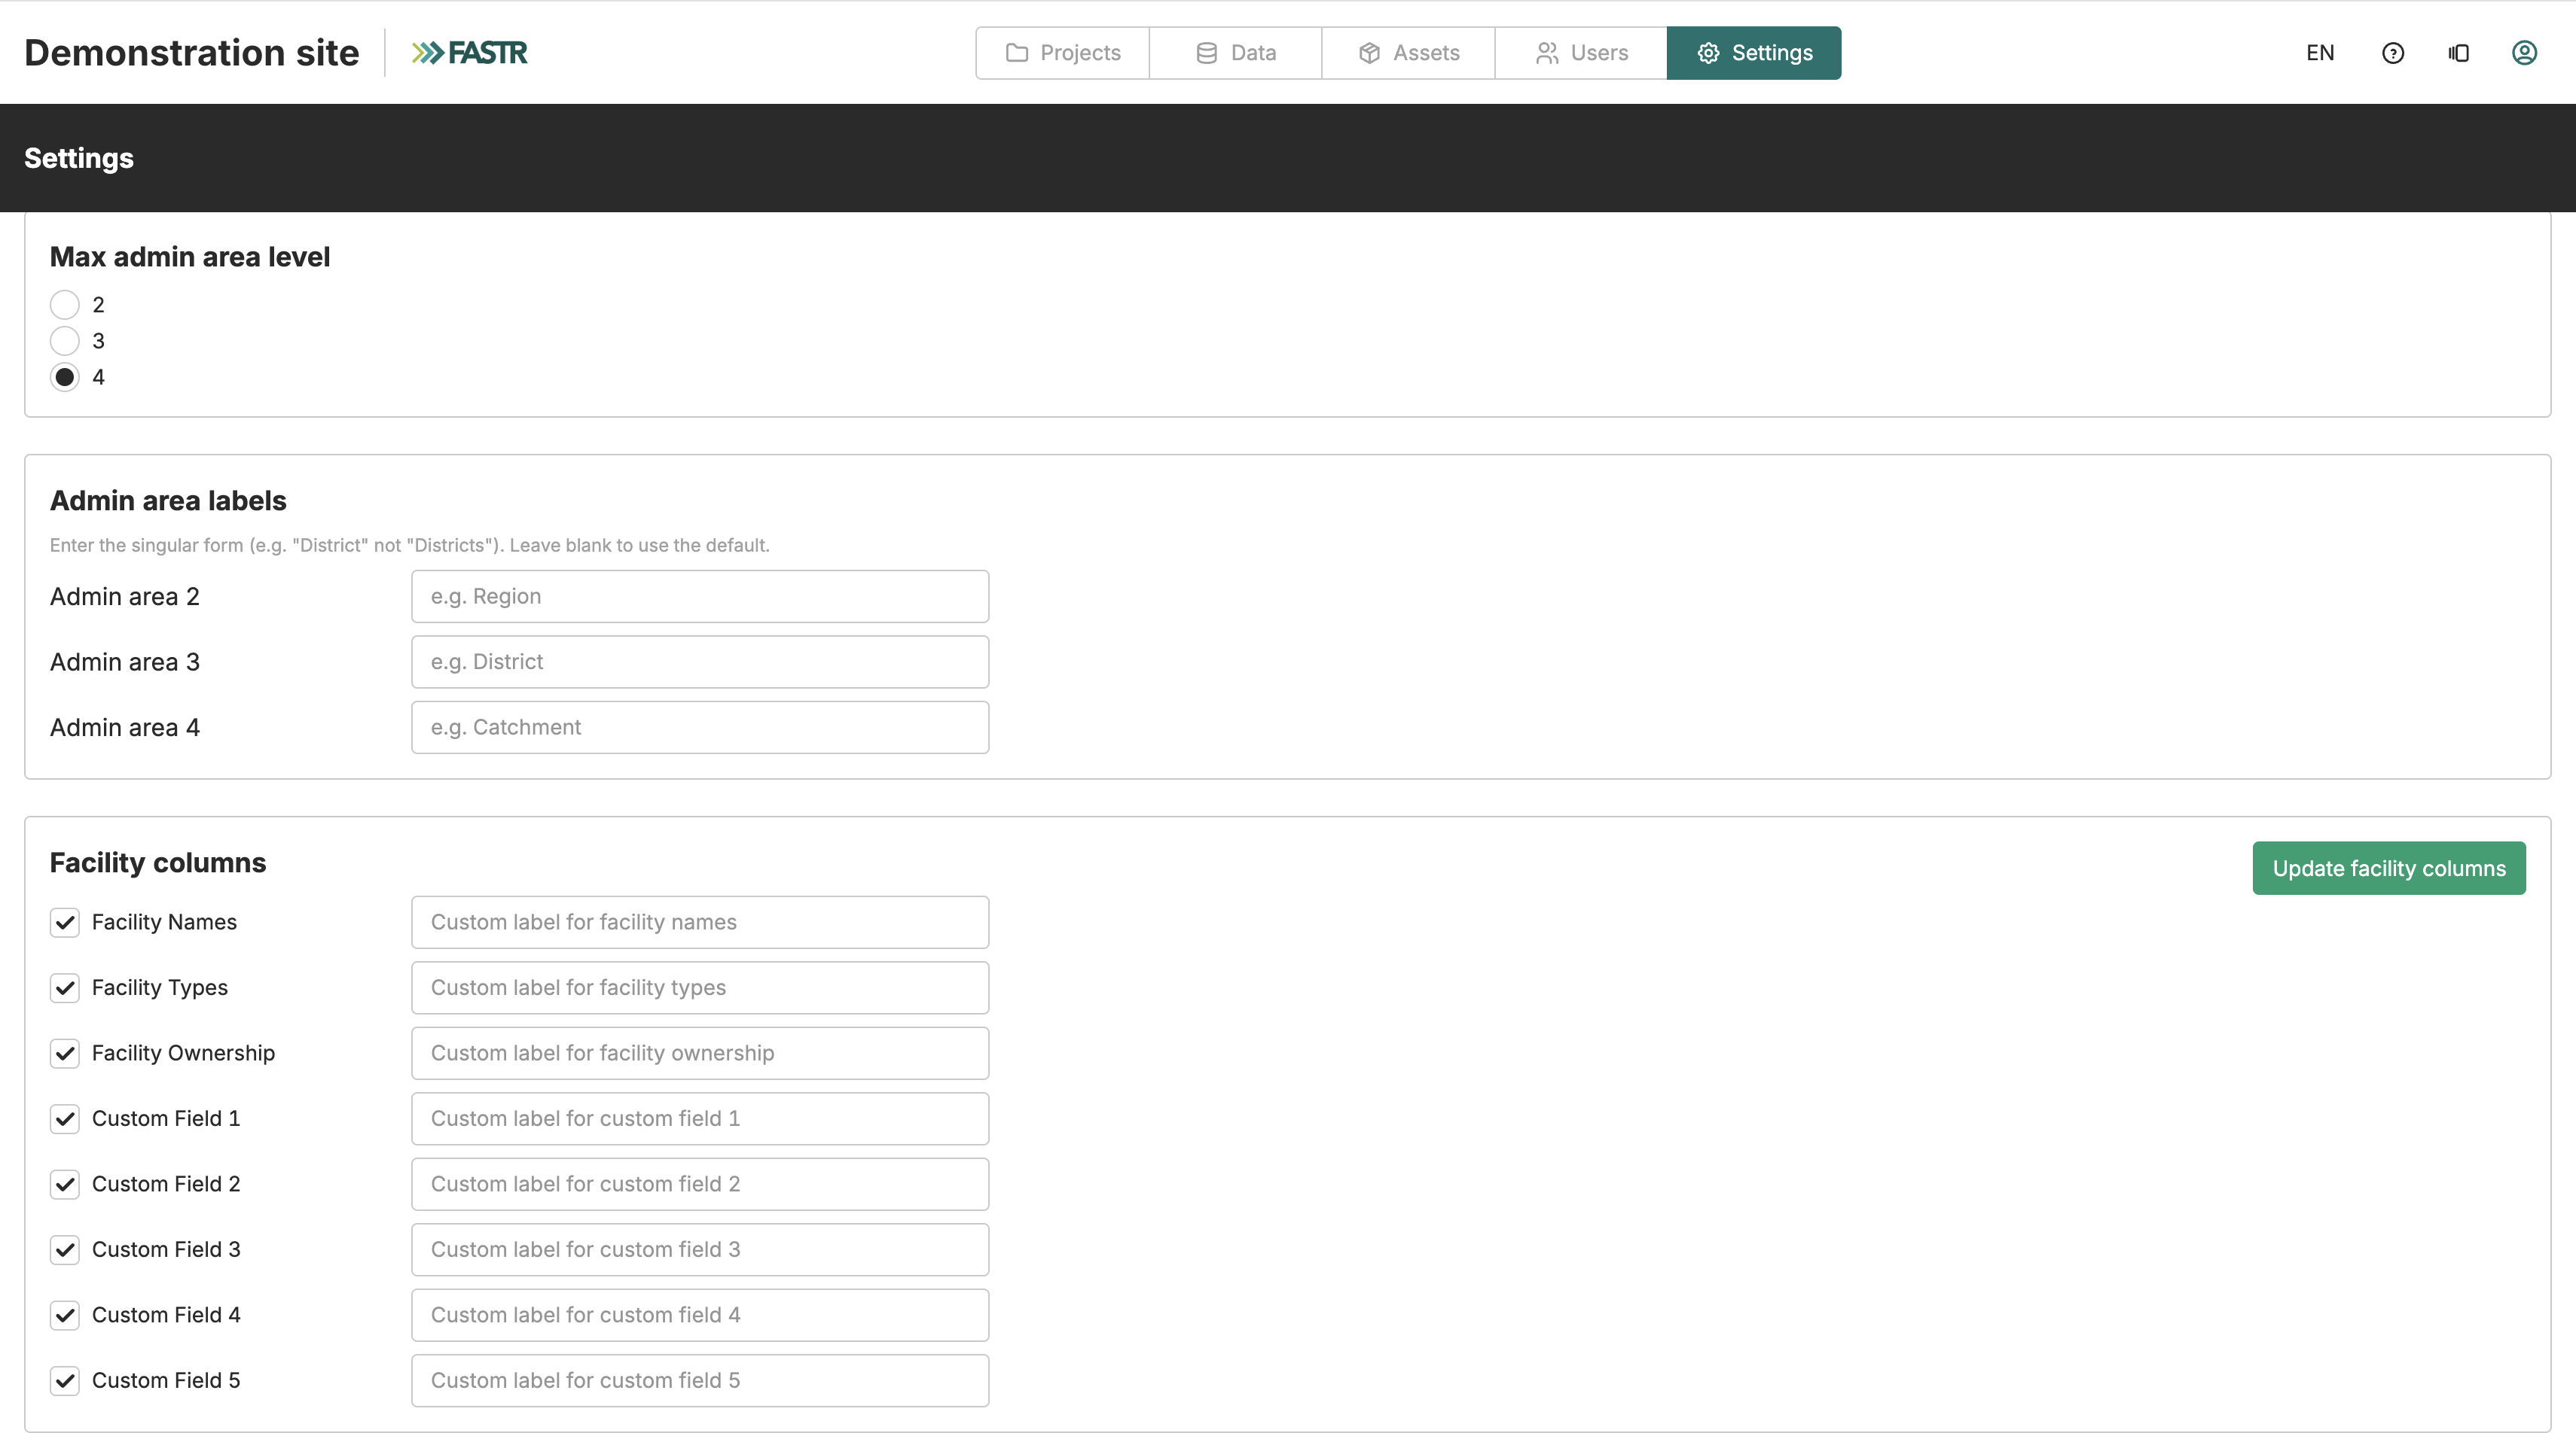This screenshot has height=1433, width=2576.
Task: Click custom label input for custom field 5
Action: tap(700, 1381)
